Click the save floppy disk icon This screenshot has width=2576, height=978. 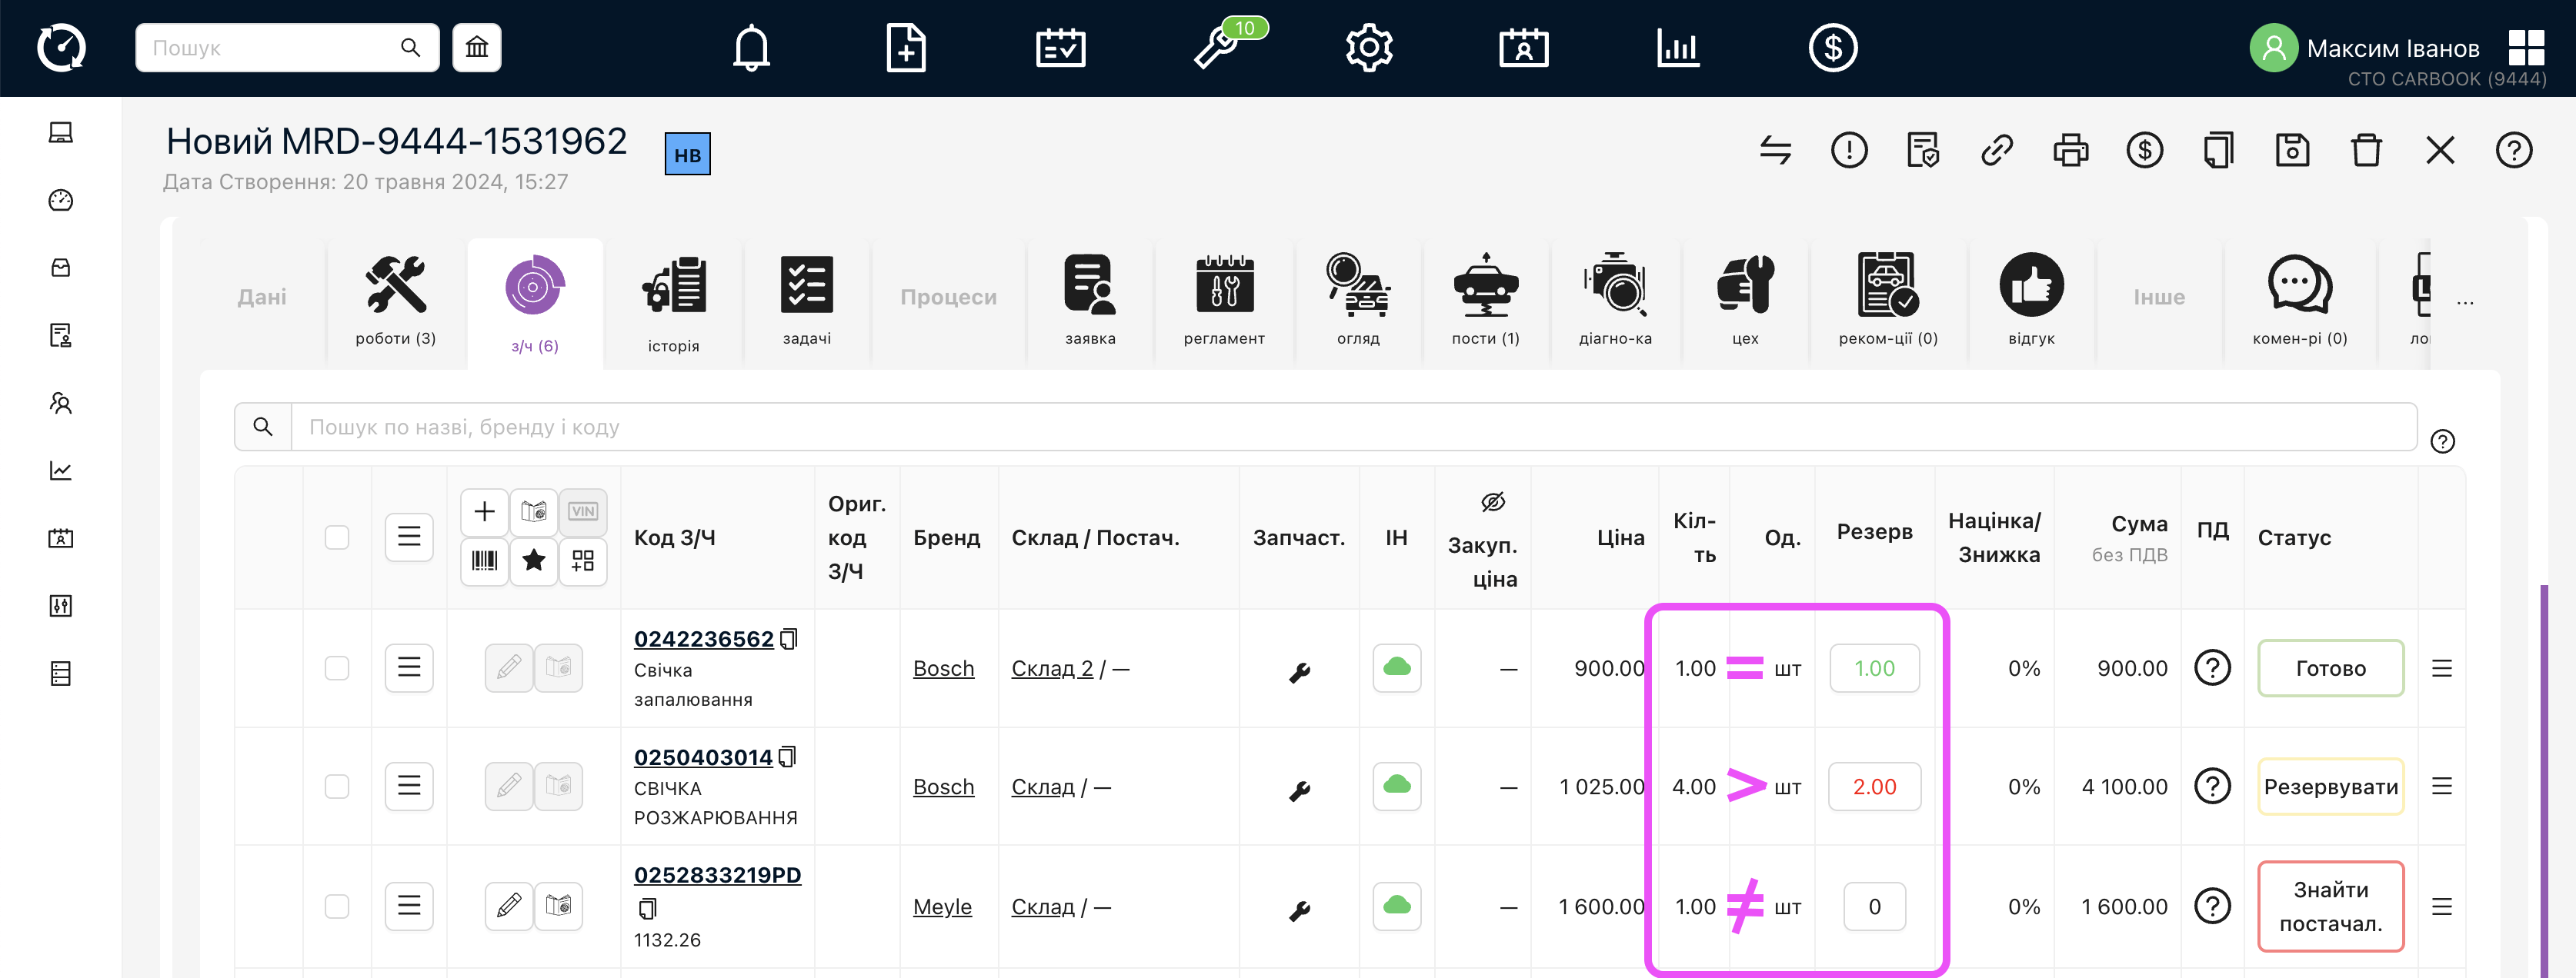click(2292, 151)
